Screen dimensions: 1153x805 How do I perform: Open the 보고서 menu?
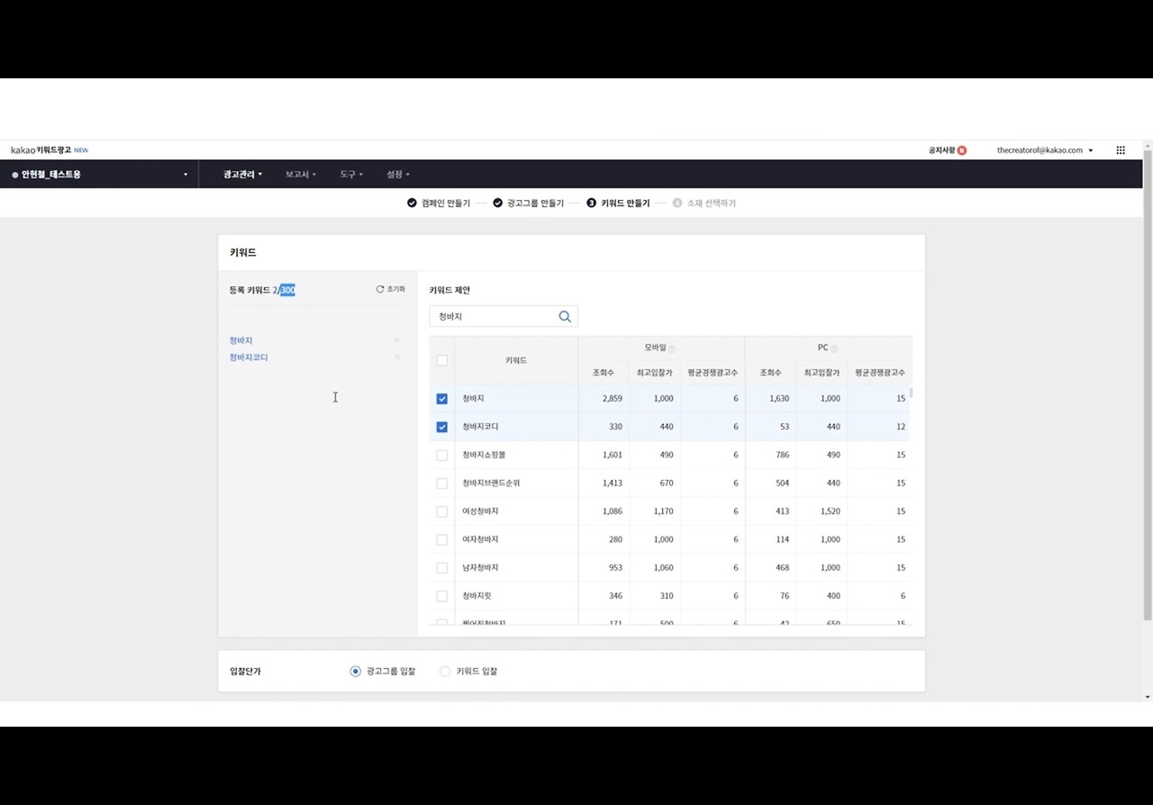click(300, 174)
